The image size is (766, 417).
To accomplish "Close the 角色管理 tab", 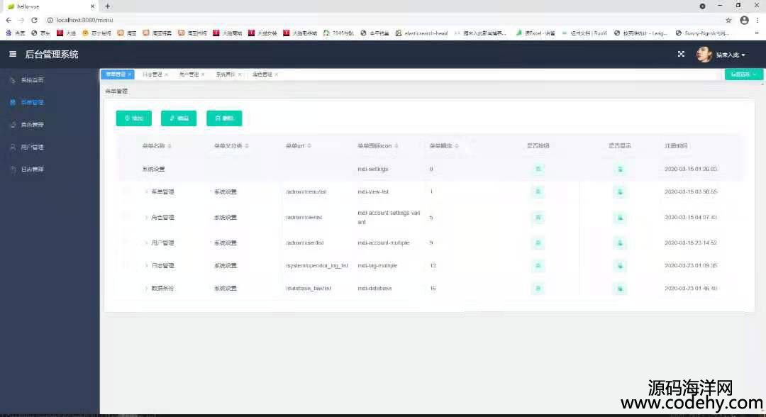I will point(277,74).
